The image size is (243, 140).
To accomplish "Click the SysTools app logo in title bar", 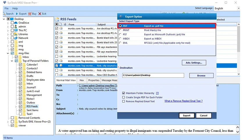I will tap(5, 3).
